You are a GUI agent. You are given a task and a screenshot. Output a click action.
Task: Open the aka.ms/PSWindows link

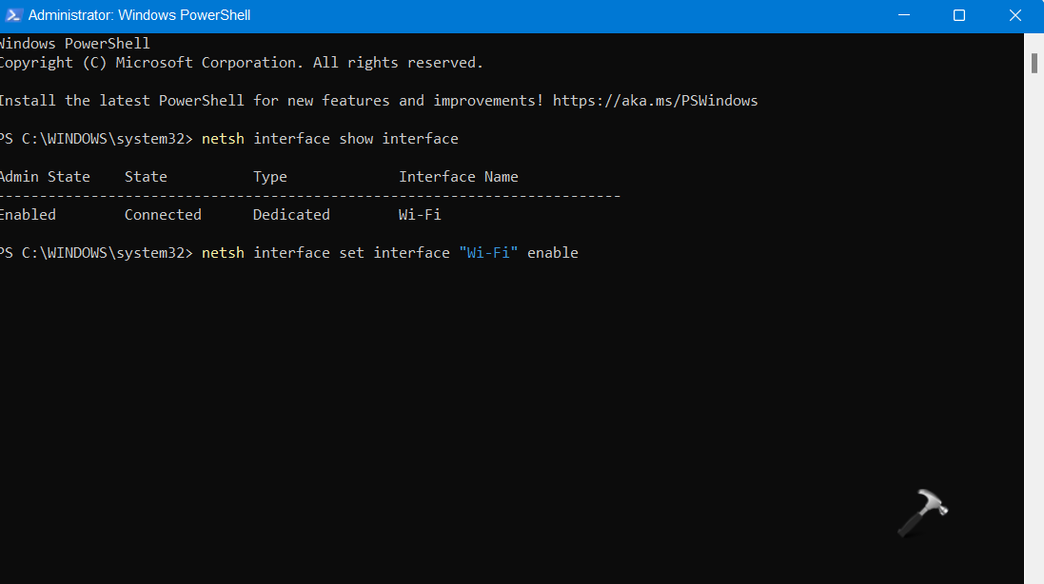click(655, 101)
